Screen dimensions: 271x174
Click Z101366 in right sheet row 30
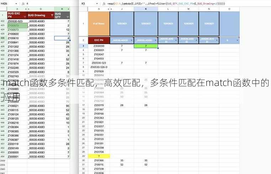(99, 161)
